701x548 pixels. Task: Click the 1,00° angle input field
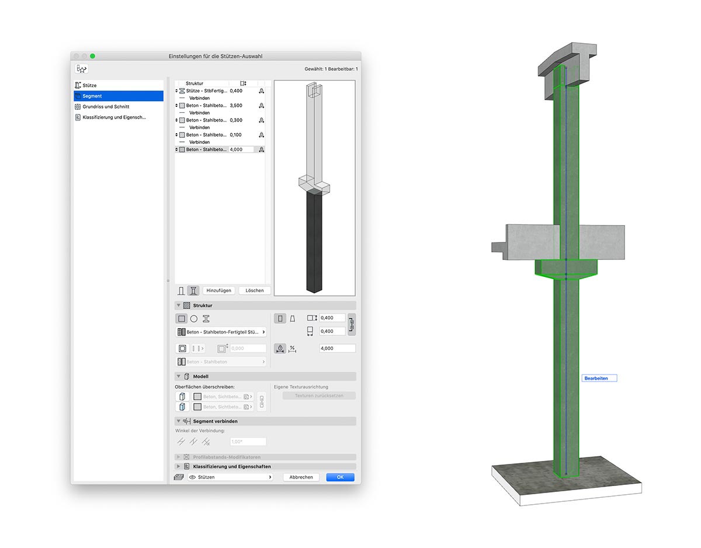(248, 442)
